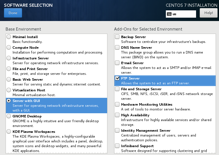Select Basic Web Server environment
The image size is (219, 155).
coord(9,79)
